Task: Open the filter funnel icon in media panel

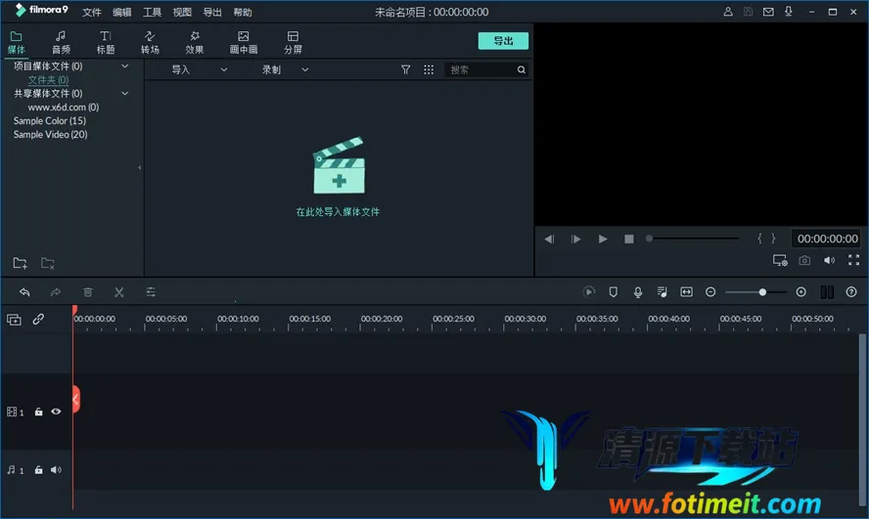Action: (x=405, y=70)
